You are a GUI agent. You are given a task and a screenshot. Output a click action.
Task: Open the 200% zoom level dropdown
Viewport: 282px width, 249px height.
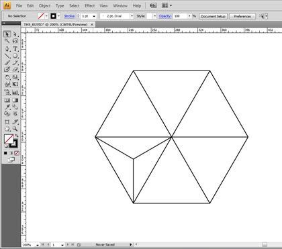tap(38, 245)
